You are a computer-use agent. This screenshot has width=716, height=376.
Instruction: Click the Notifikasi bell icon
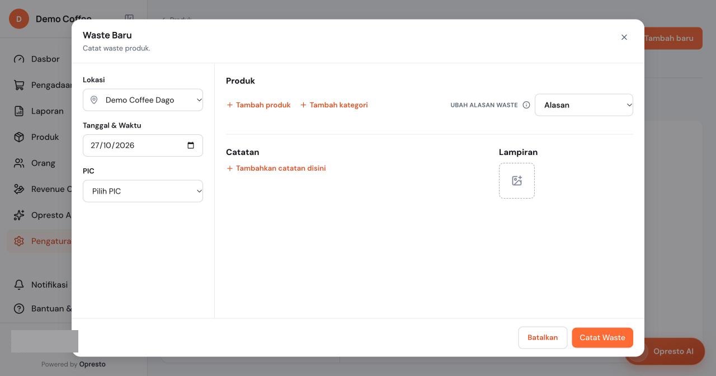(19, 285)
